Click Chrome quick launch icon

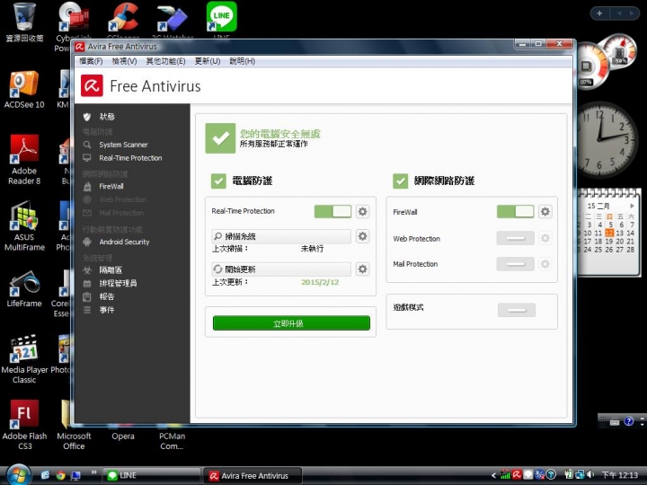pyautogui.click(x=61, y=475)
